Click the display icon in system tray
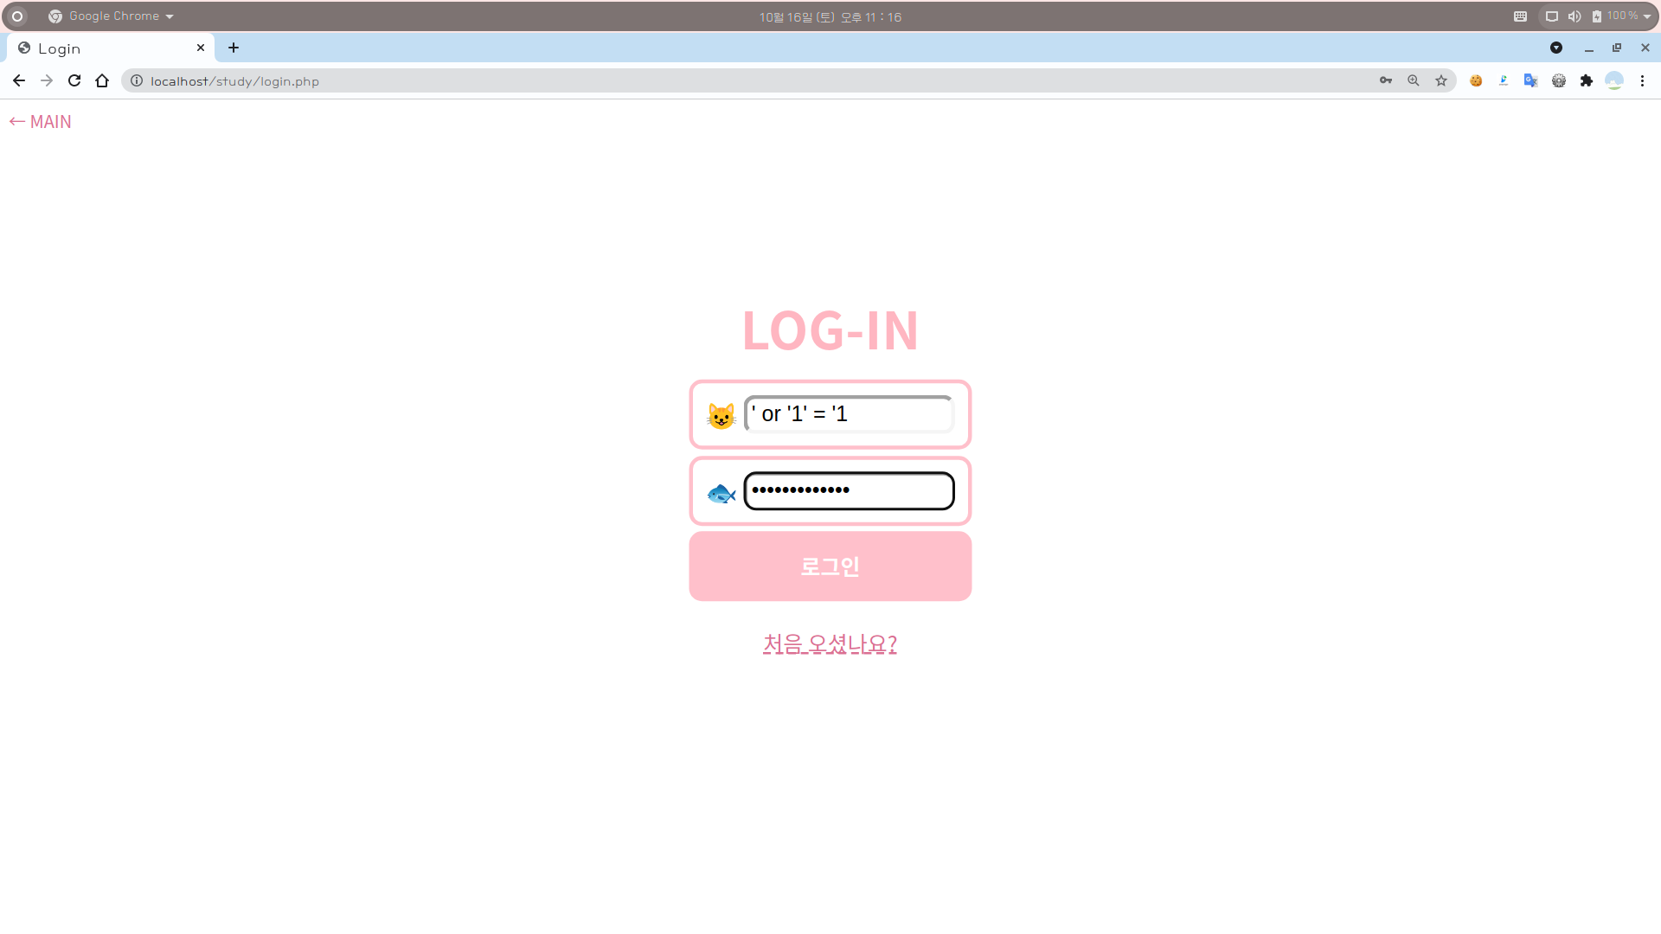The width and height of the screenshot is (1661, 934). pos(1552,16)
